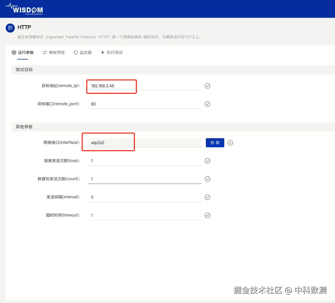
Task: Click check-circle icon next to interval field
Action: click(207, 197)
